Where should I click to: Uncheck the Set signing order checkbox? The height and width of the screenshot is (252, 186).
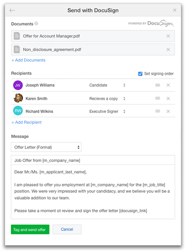[140, 74]
